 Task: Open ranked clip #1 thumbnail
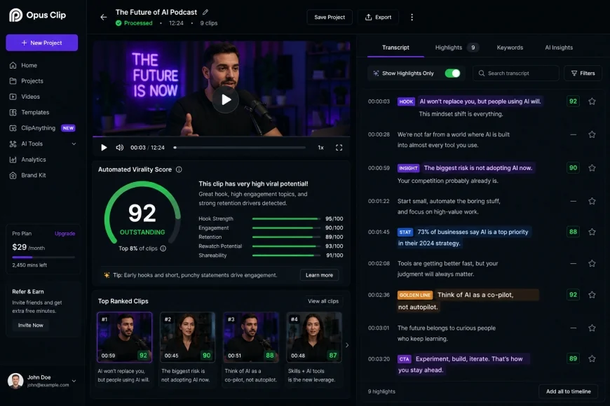pos(125,337)
